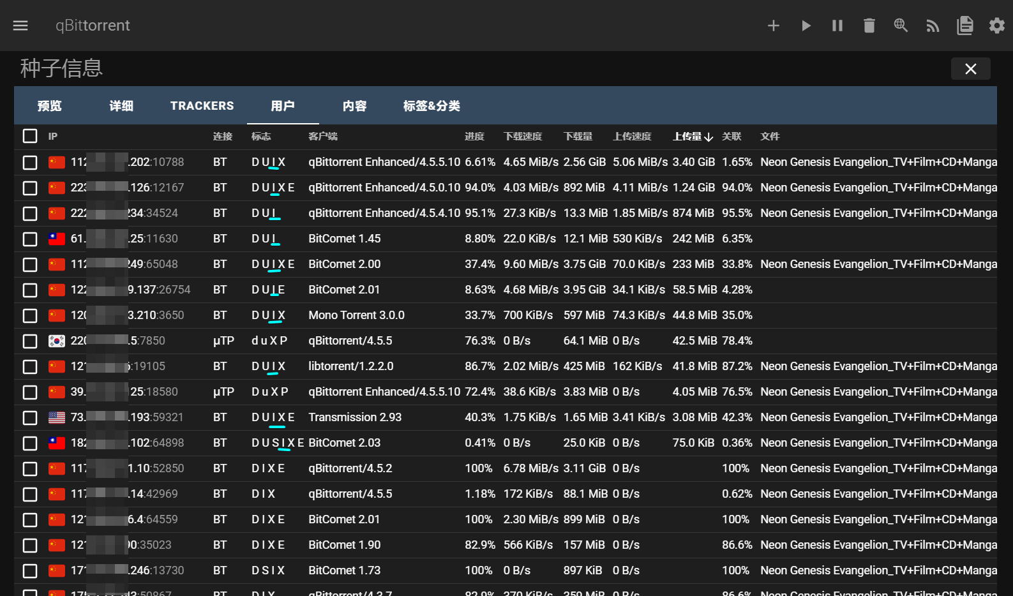Resume torrents with the play icon
Viewport: 1013px width, 596px height.
pos(806,26)
